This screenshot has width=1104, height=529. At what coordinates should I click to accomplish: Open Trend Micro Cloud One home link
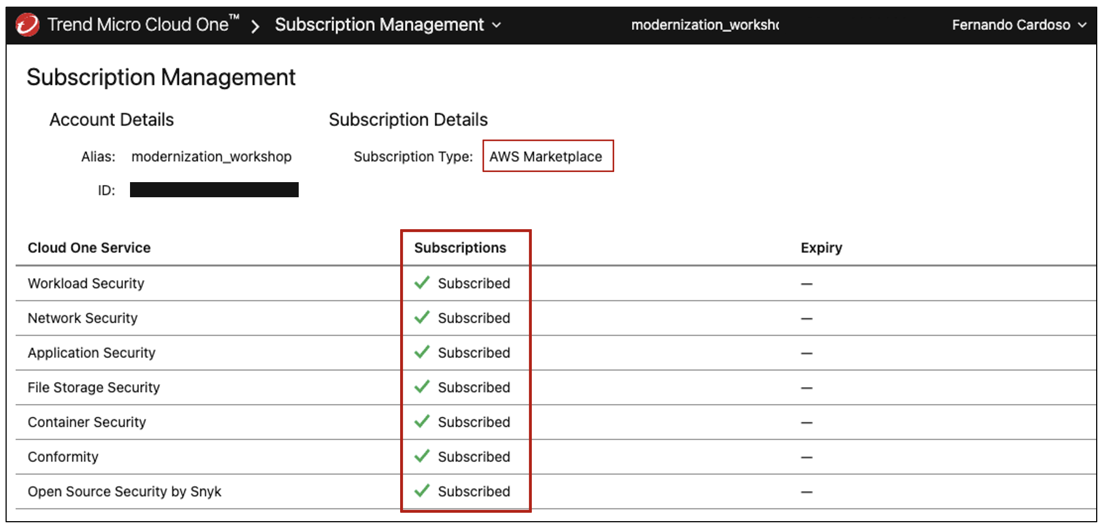pos(143,25)
